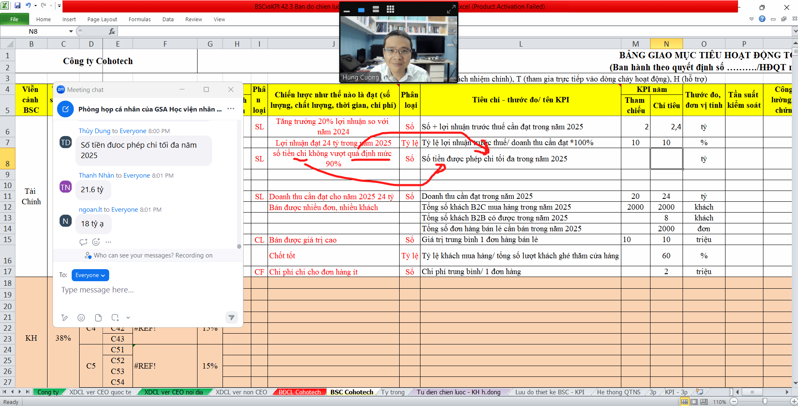Click the Name Box showing N8

click(x=33, y=31)
